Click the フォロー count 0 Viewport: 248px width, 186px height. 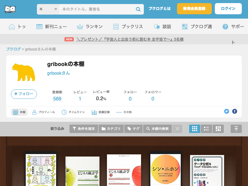[x=130, y=99]
